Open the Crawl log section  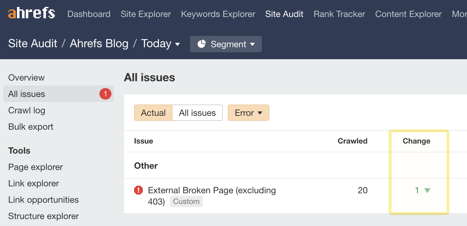(x=26, y=110)
